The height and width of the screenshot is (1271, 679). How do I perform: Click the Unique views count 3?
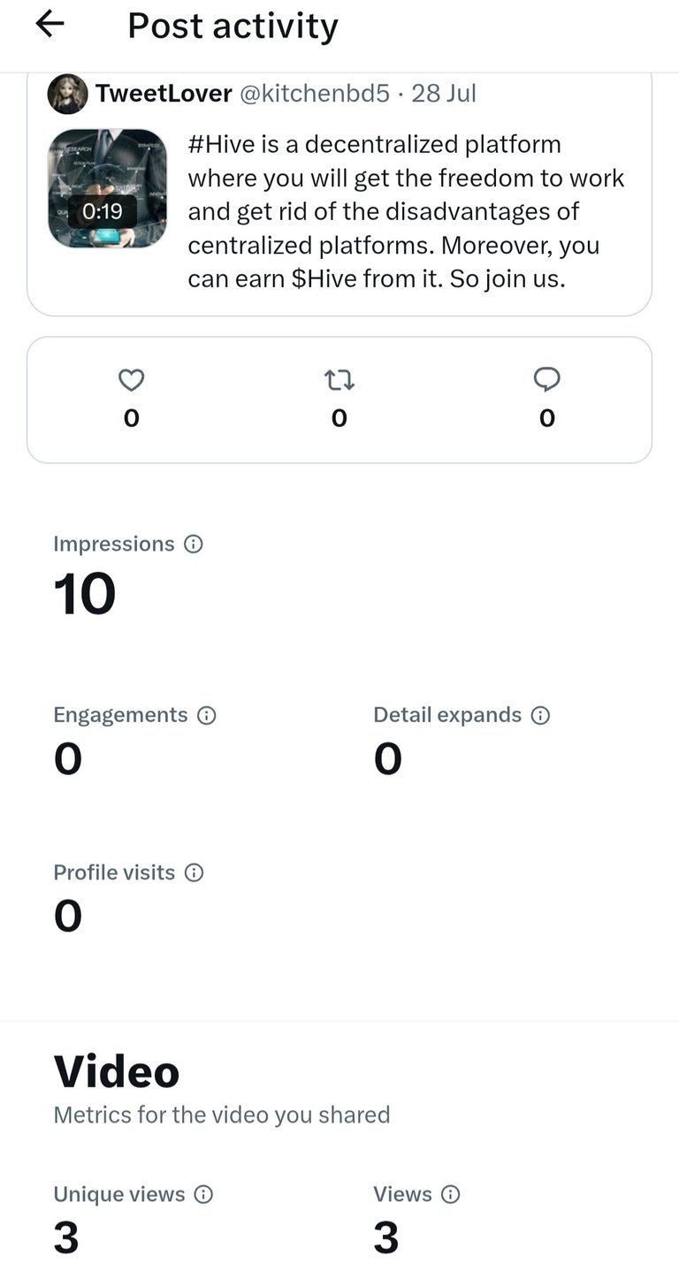tap(66, 1237)
